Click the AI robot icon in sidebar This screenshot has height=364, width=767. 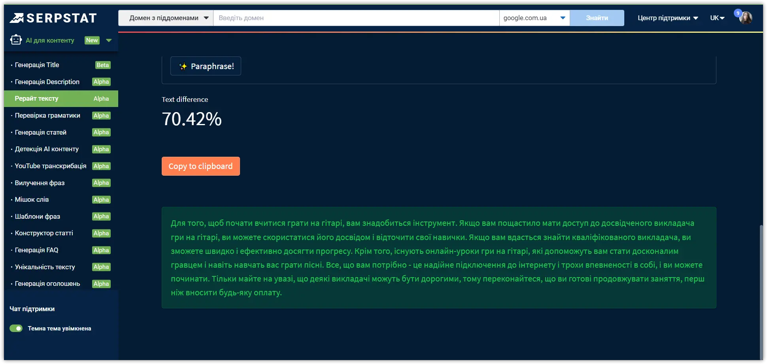(x=16, y=40)
